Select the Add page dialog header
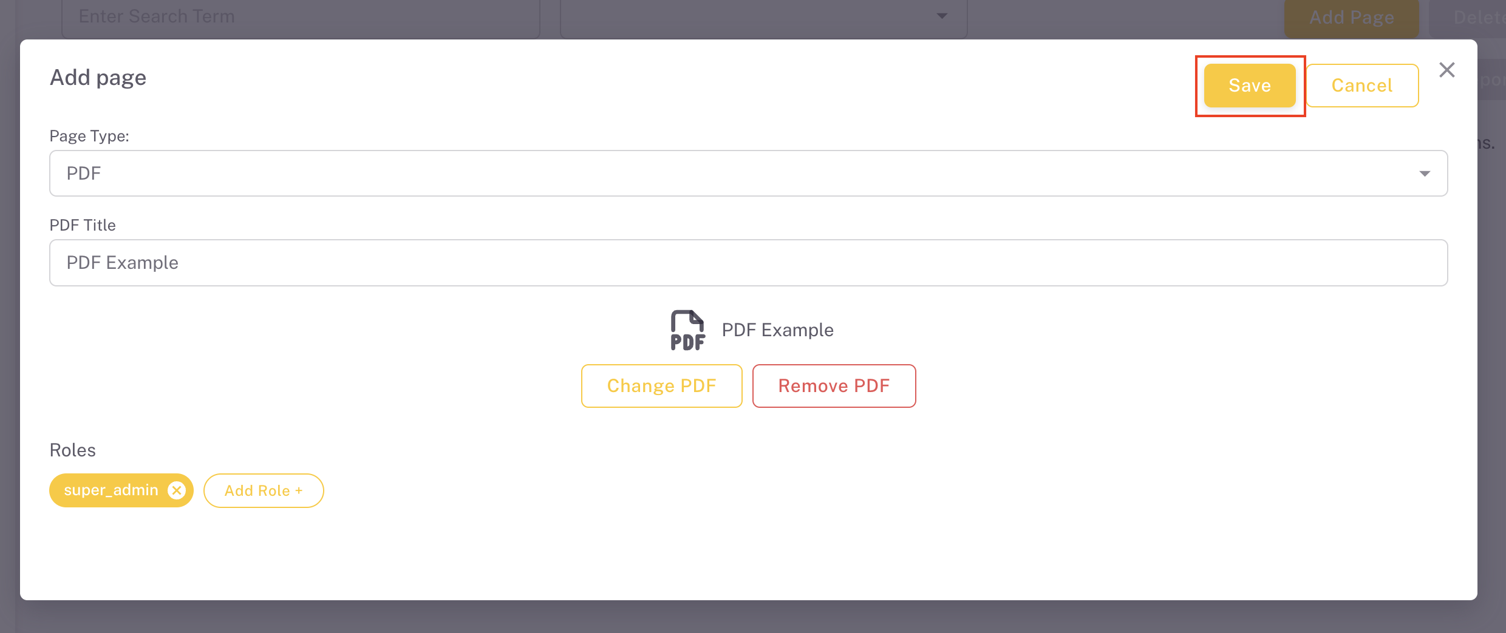Screen dimensions: 1506x633 tap(98, 77)
